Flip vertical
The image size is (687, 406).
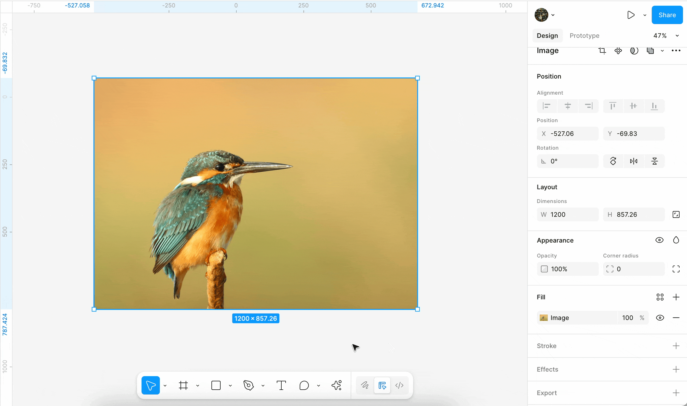point(655,161)
